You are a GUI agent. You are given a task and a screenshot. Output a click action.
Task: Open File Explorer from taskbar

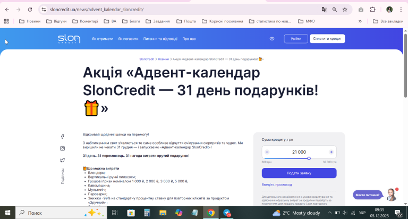pos(163,213)
